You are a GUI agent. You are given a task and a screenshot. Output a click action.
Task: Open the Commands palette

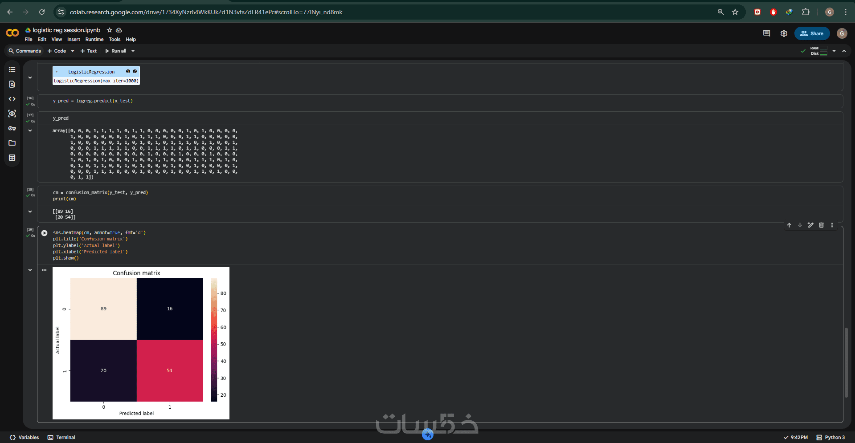point(25,51)
